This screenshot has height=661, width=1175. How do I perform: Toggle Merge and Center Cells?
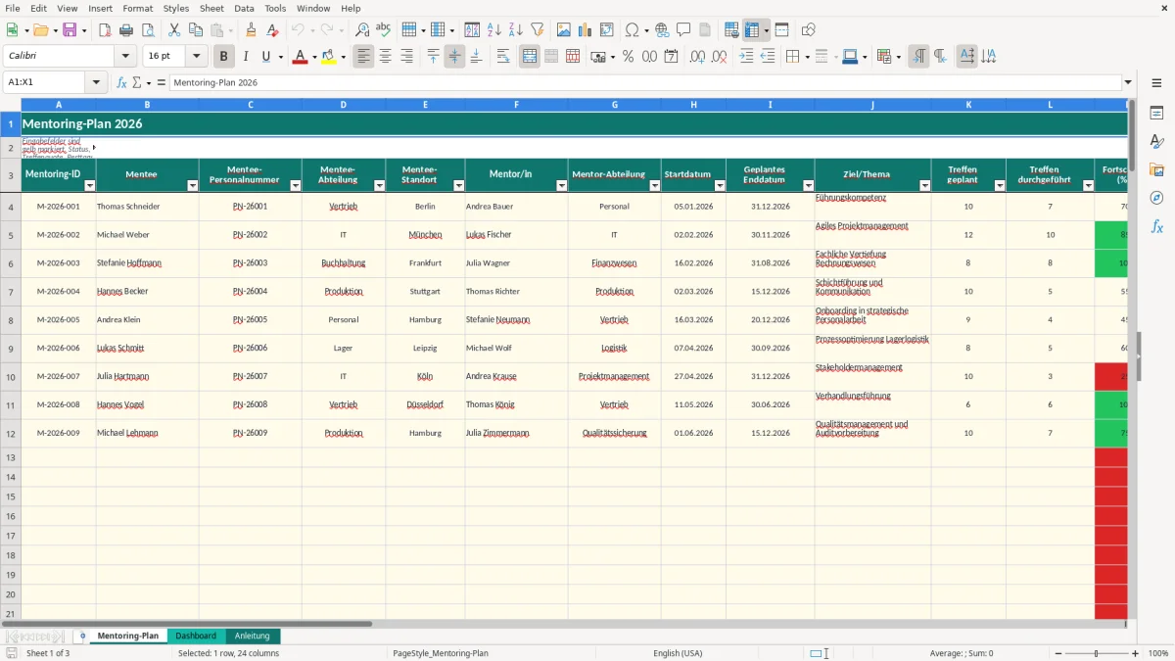(530, 57)
